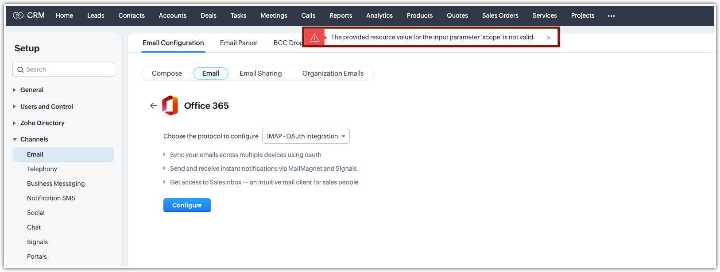Click the search magnifier icon in Setup
This screenshot has width=720, height=272.
coord(20,69)
